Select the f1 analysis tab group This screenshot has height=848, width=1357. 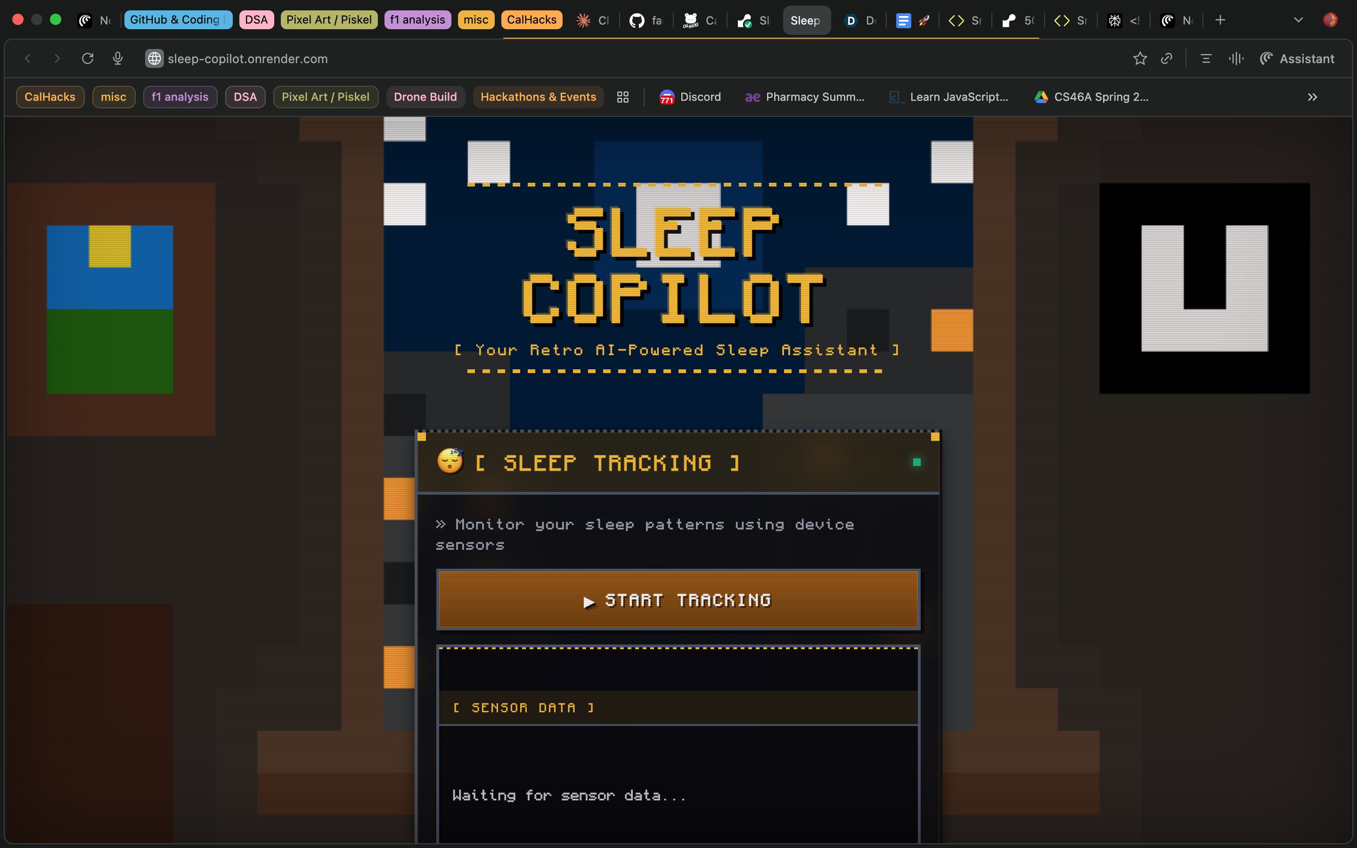click(x=417, y=20)
